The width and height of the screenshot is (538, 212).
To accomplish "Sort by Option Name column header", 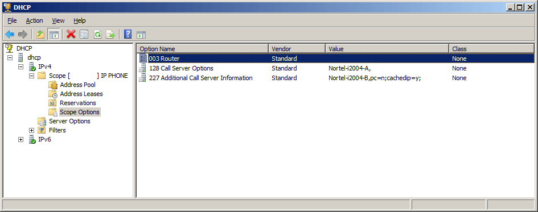I will pos(203,49).
